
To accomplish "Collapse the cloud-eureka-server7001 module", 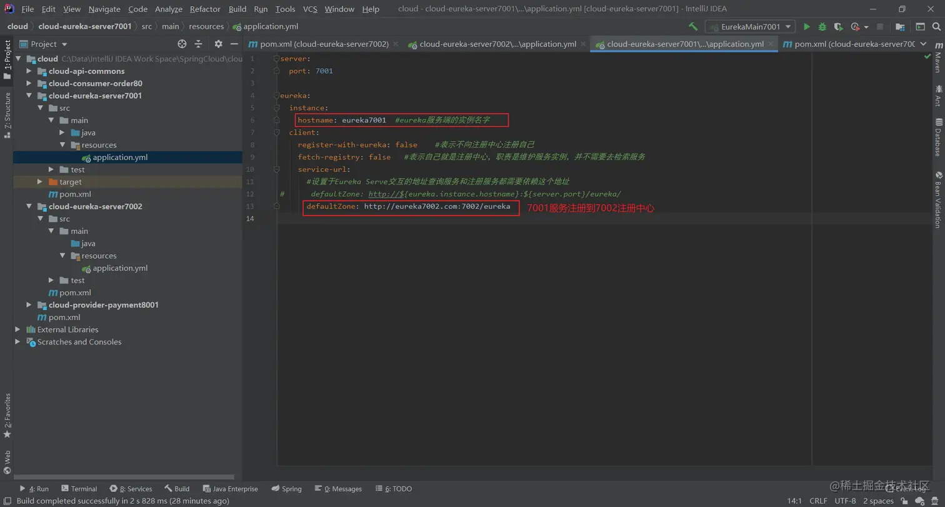I will pyautogui.click(x=29, y=96).
